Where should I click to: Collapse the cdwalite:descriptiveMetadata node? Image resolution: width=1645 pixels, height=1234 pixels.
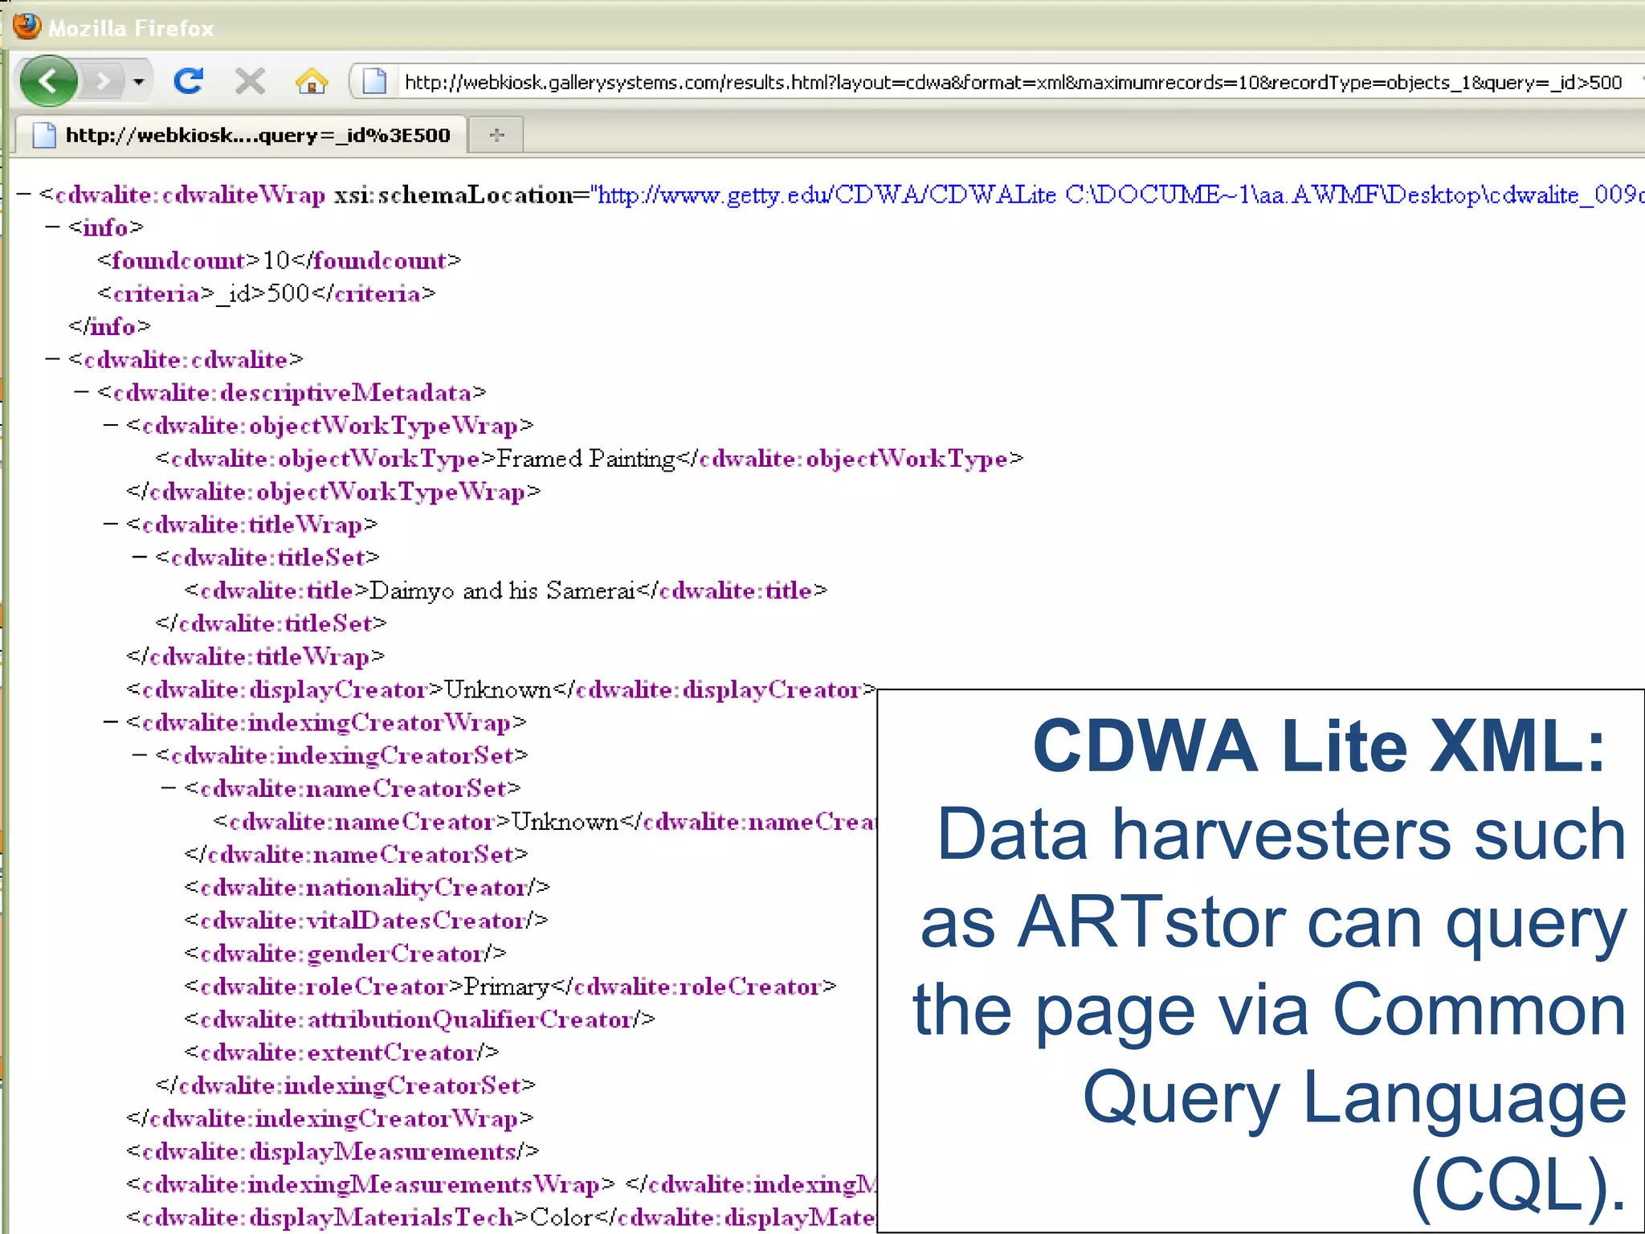pos(82,392)
